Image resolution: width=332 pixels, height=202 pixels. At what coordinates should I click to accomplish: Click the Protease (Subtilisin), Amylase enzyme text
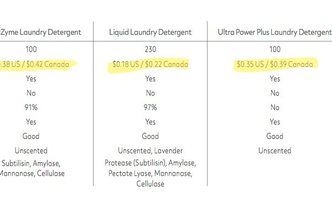[151, 163]
